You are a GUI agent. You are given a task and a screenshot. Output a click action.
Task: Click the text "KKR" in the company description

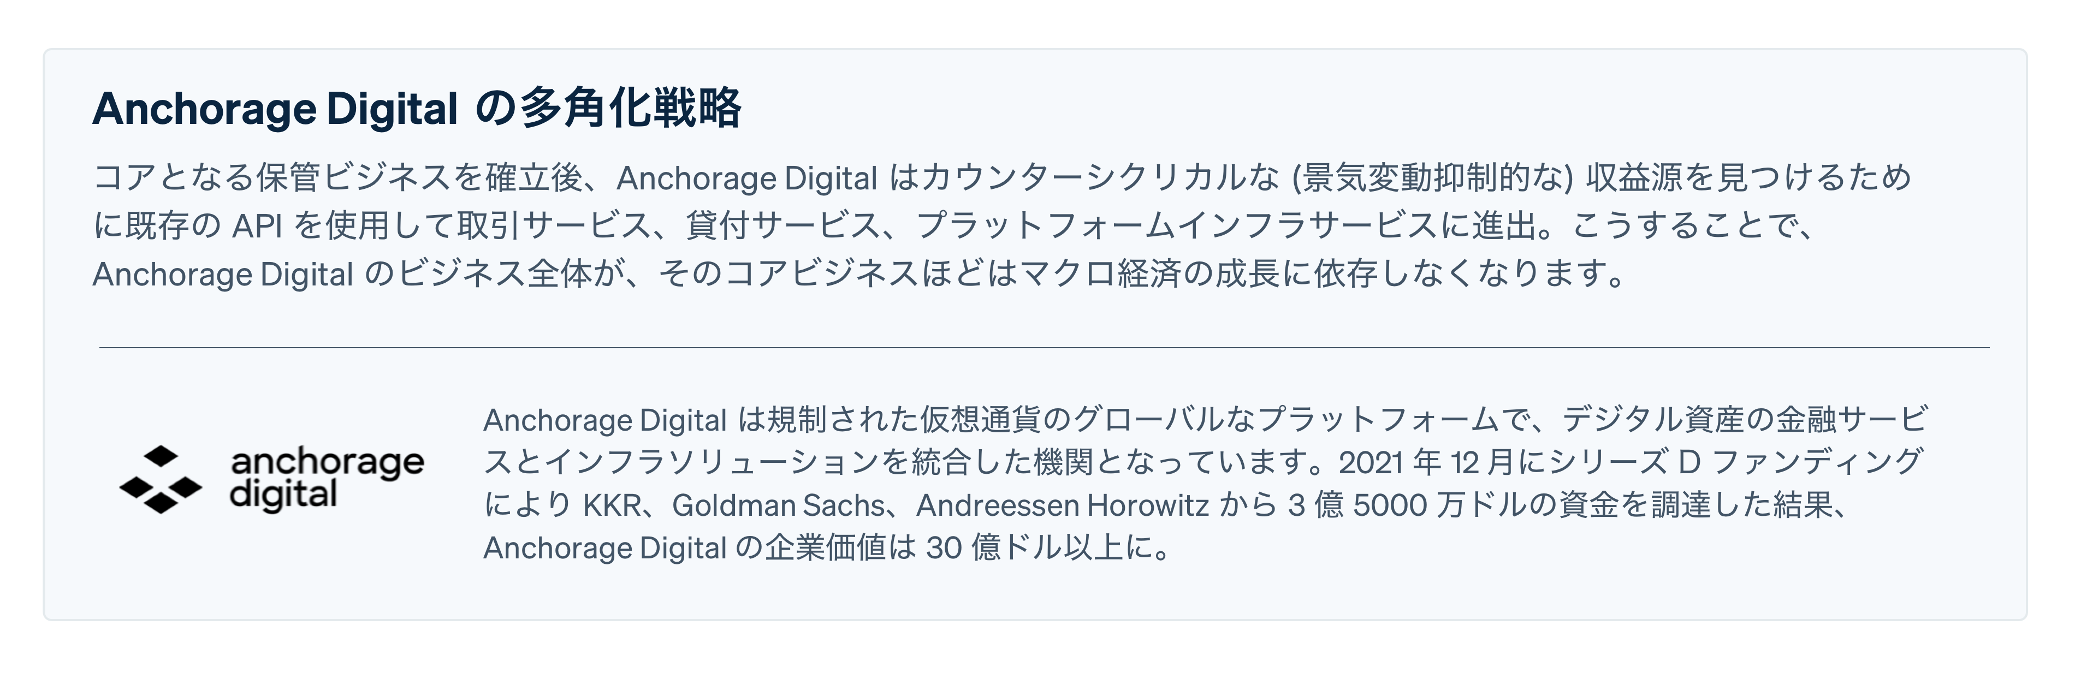click(612, 506)
